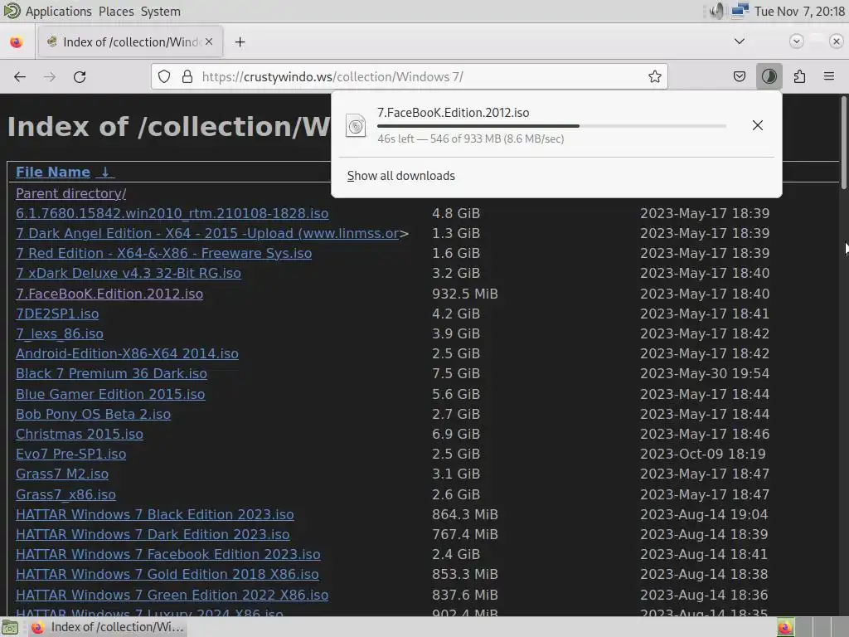Open HATTAR Windows 7 Dark Edition 2023.iso
This screenshot has height=637, width=849.
153,535
